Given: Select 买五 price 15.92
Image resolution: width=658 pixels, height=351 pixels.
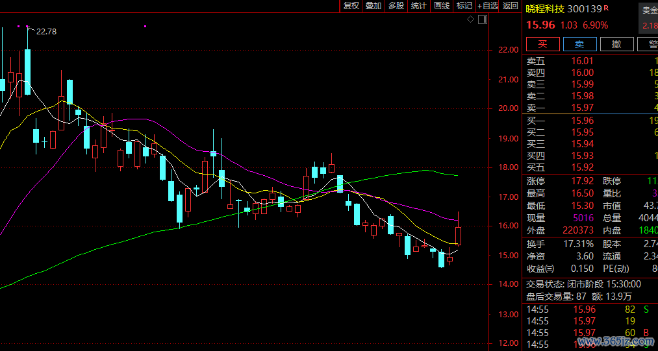Looking at the screenshot, I should tap(583, 168).
